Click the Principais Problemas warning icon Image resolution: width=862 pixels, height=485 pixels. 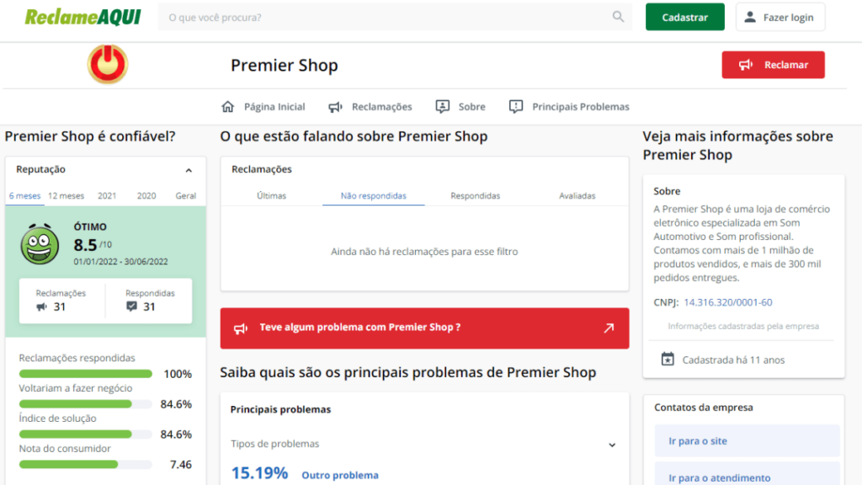[x=514, y=106]
